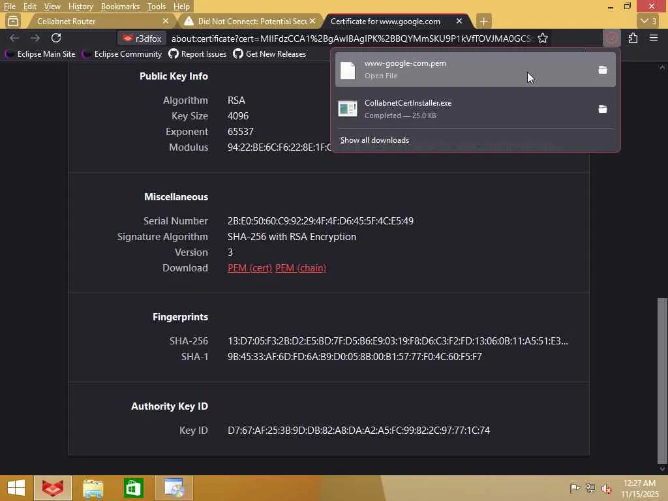
Task: Switch to Did Not Connect tab
Action: (x=251, y=22)
